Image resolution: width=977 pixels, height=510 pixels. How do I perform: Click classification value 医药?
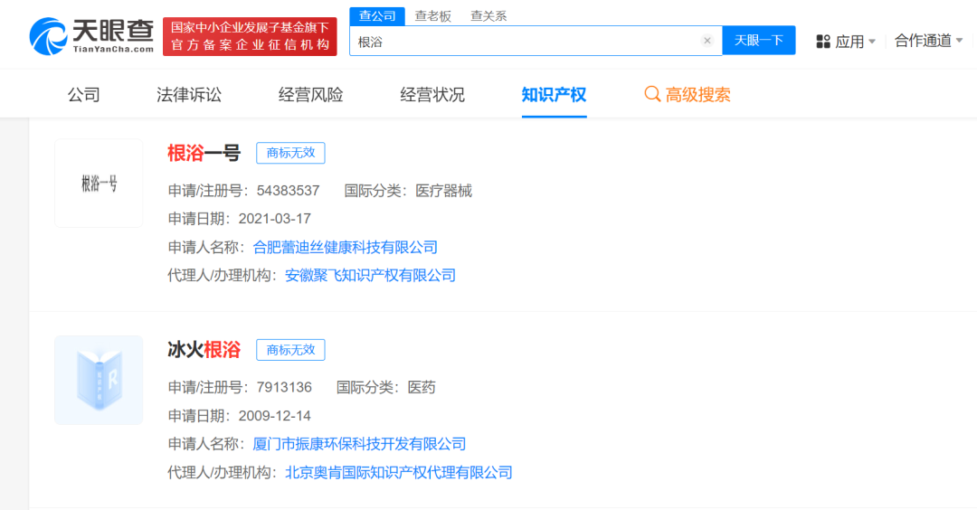click(x=422, y=387)
